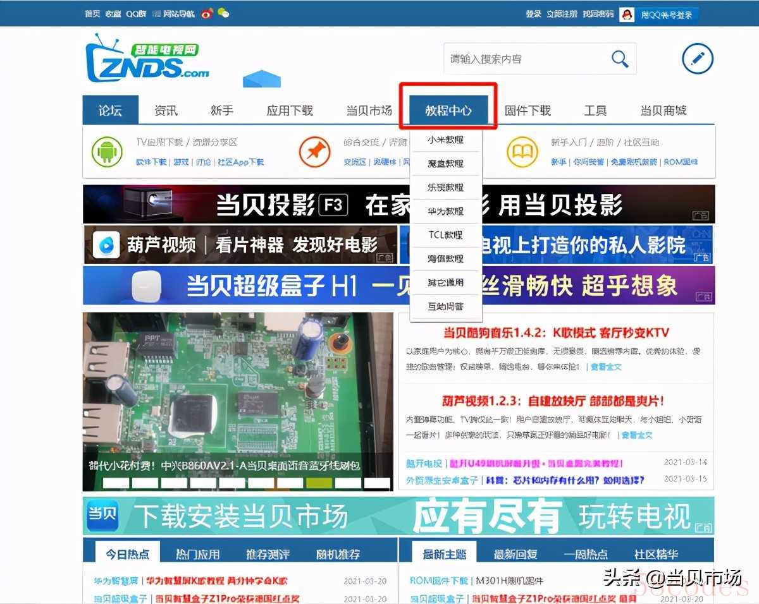Image resolution: width=759 pixels, height=604 pixels.
Task: Select 互助问答 from the dropdown
Action: [x=446, y=306]
